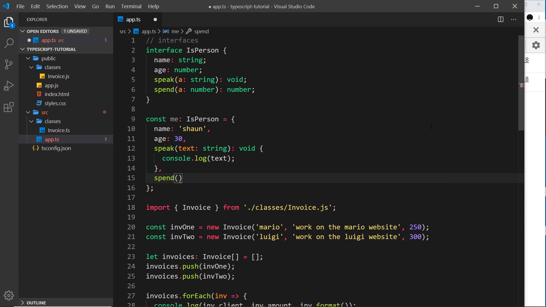The height and width of the screenshot is (307, 546).
Task: Open index.html in the explorer
Action: [57, 94]
